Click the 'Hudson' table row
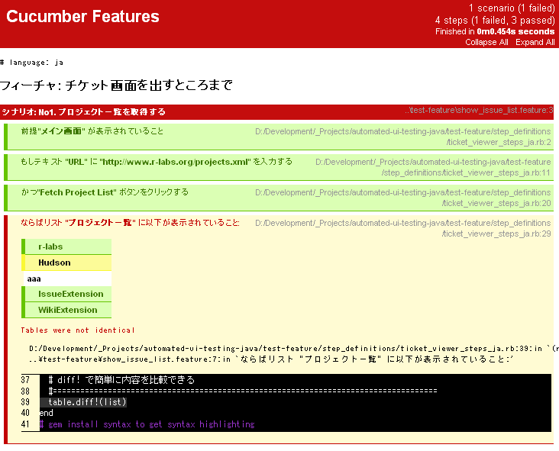Viewport: 559px width, 451px height. [x=66, y=263]
